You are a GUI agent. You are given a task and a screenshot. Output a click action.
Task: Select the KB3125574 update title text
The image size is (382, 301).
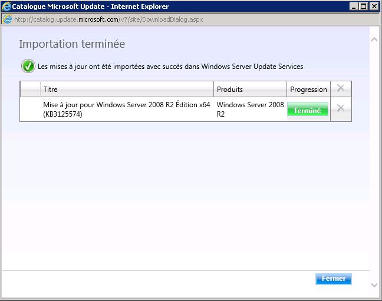pos(126,110)
